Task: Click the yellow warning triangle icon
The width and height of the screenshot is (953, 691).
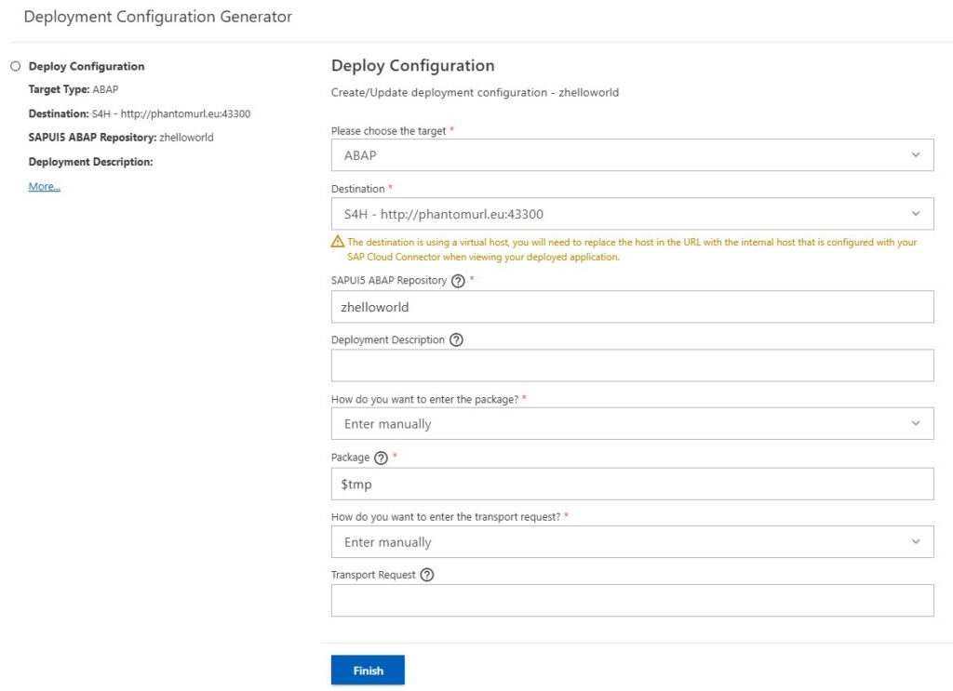Action: coord(338,242)
